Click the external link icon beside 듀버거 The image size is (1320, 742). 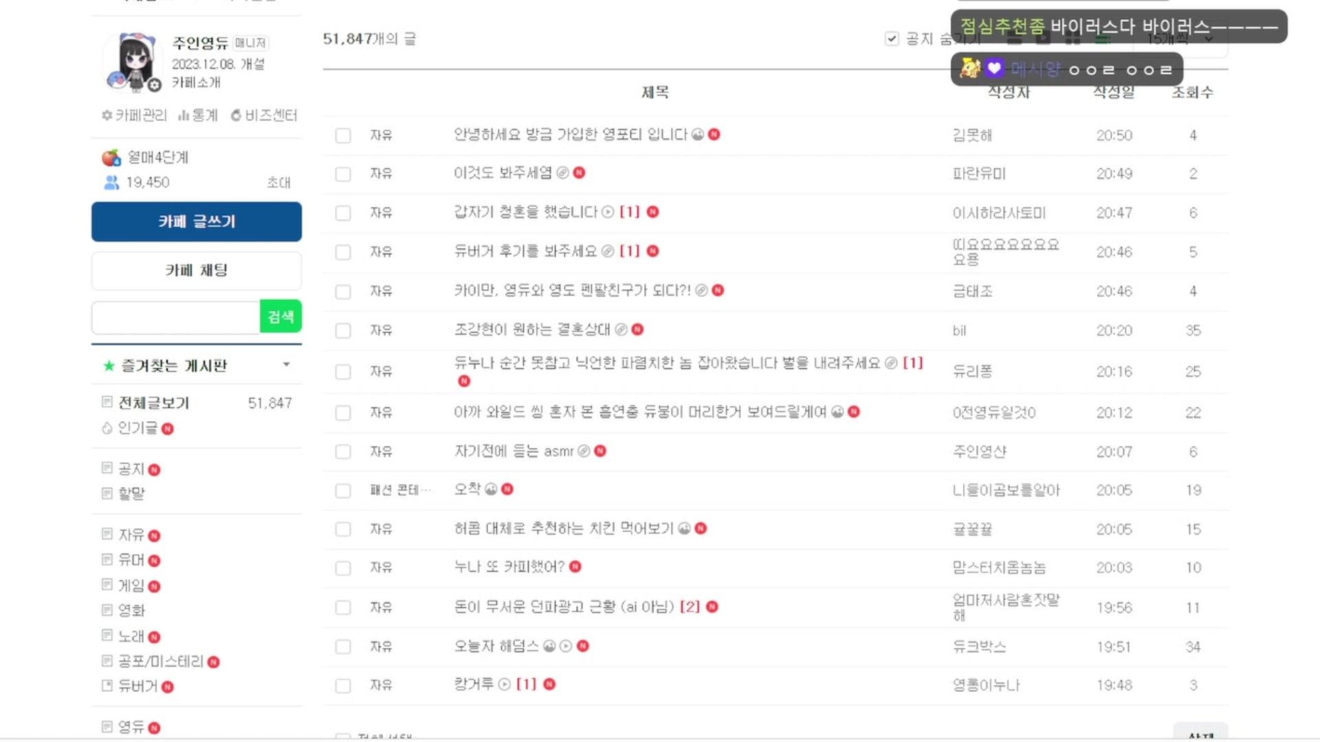[x=107, y=685]
